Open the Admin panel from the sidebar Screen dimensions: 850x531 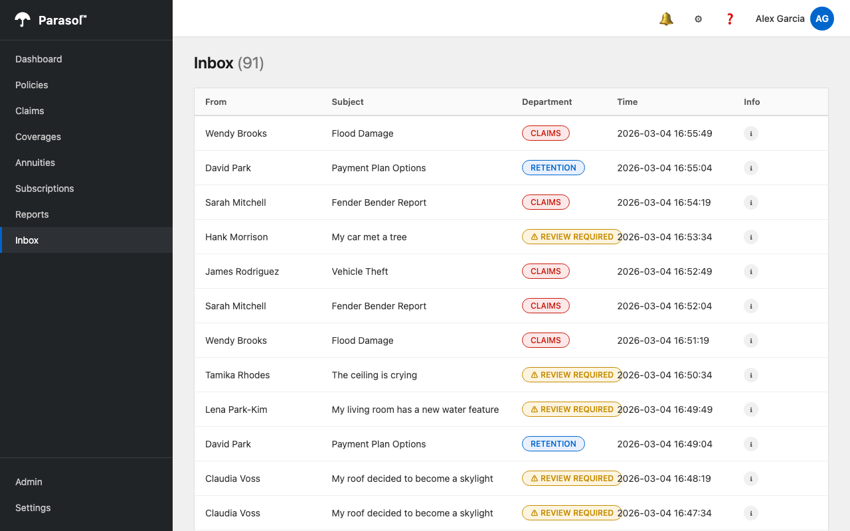click(29, 482)
